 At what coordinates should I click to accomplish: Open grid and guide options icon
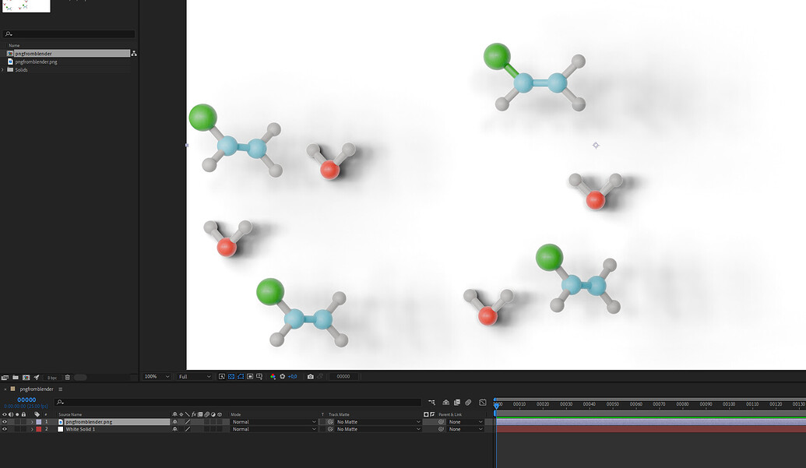(259, 377)
